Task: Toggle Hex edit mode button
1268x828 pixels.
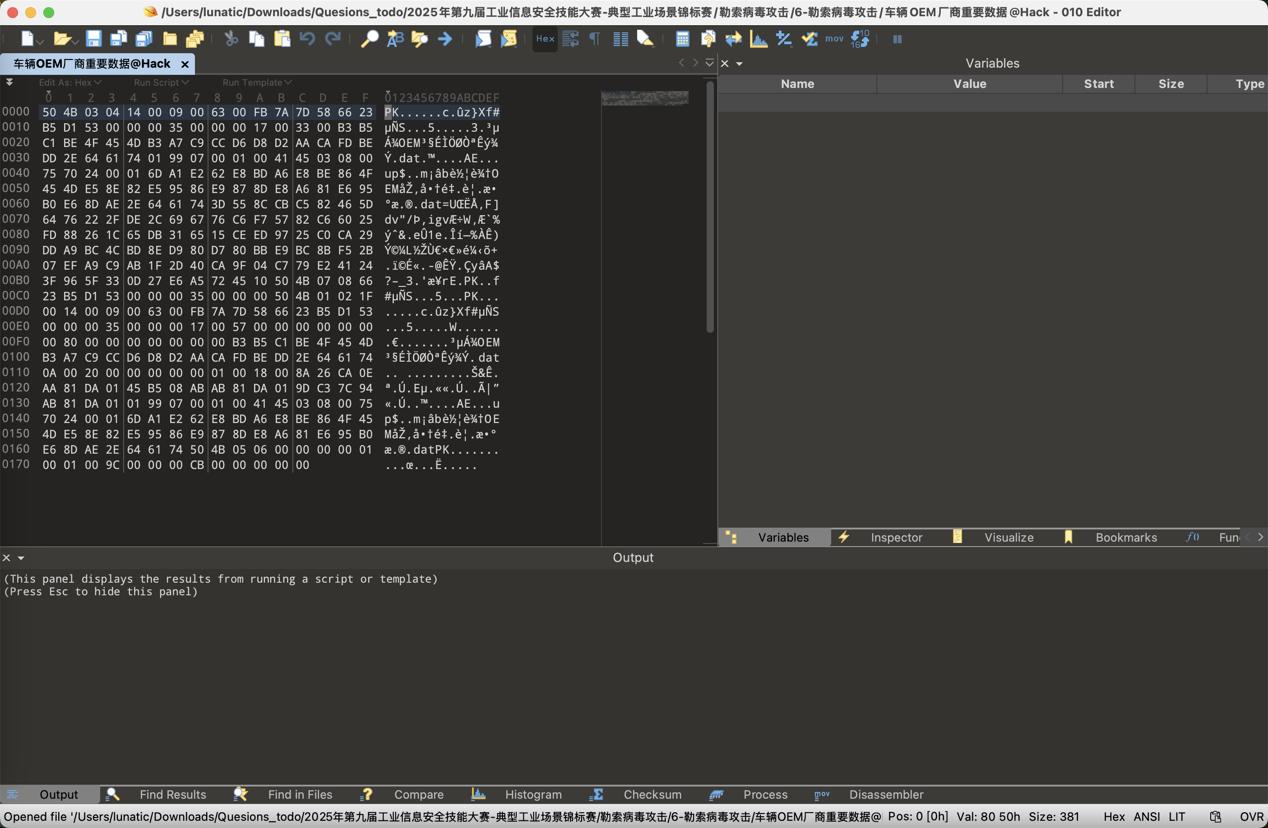Action: 545,38
